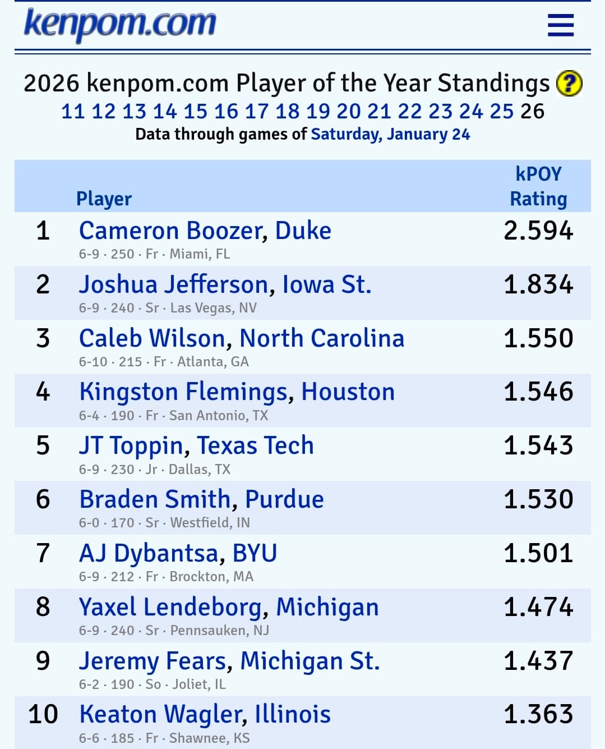Switch to the 2025 season standings
Viewport: 605px width, 749px height.
pos(501,111)
